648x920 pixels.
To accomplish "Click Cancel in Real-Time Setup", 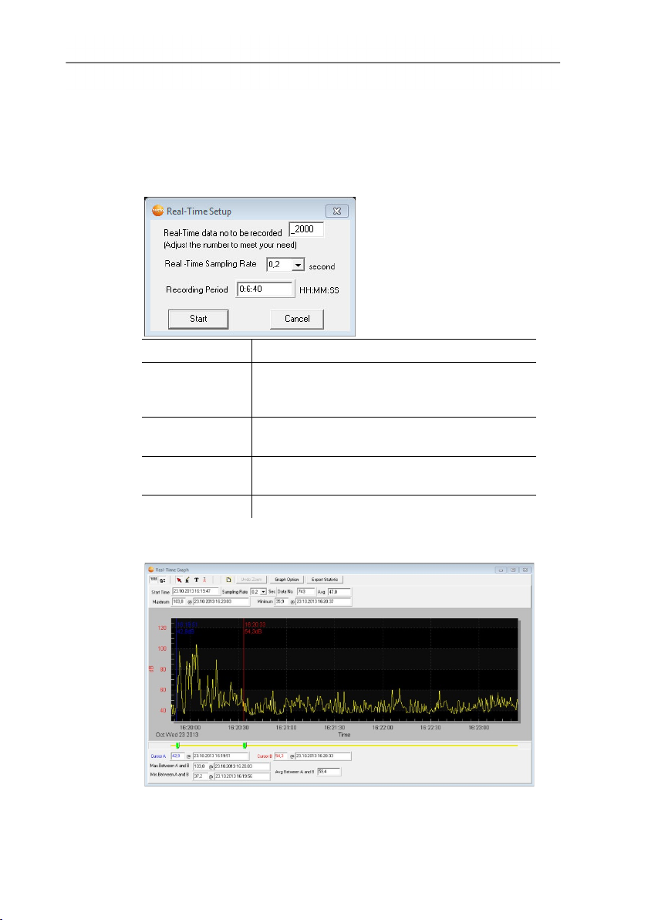I will 297,319.
